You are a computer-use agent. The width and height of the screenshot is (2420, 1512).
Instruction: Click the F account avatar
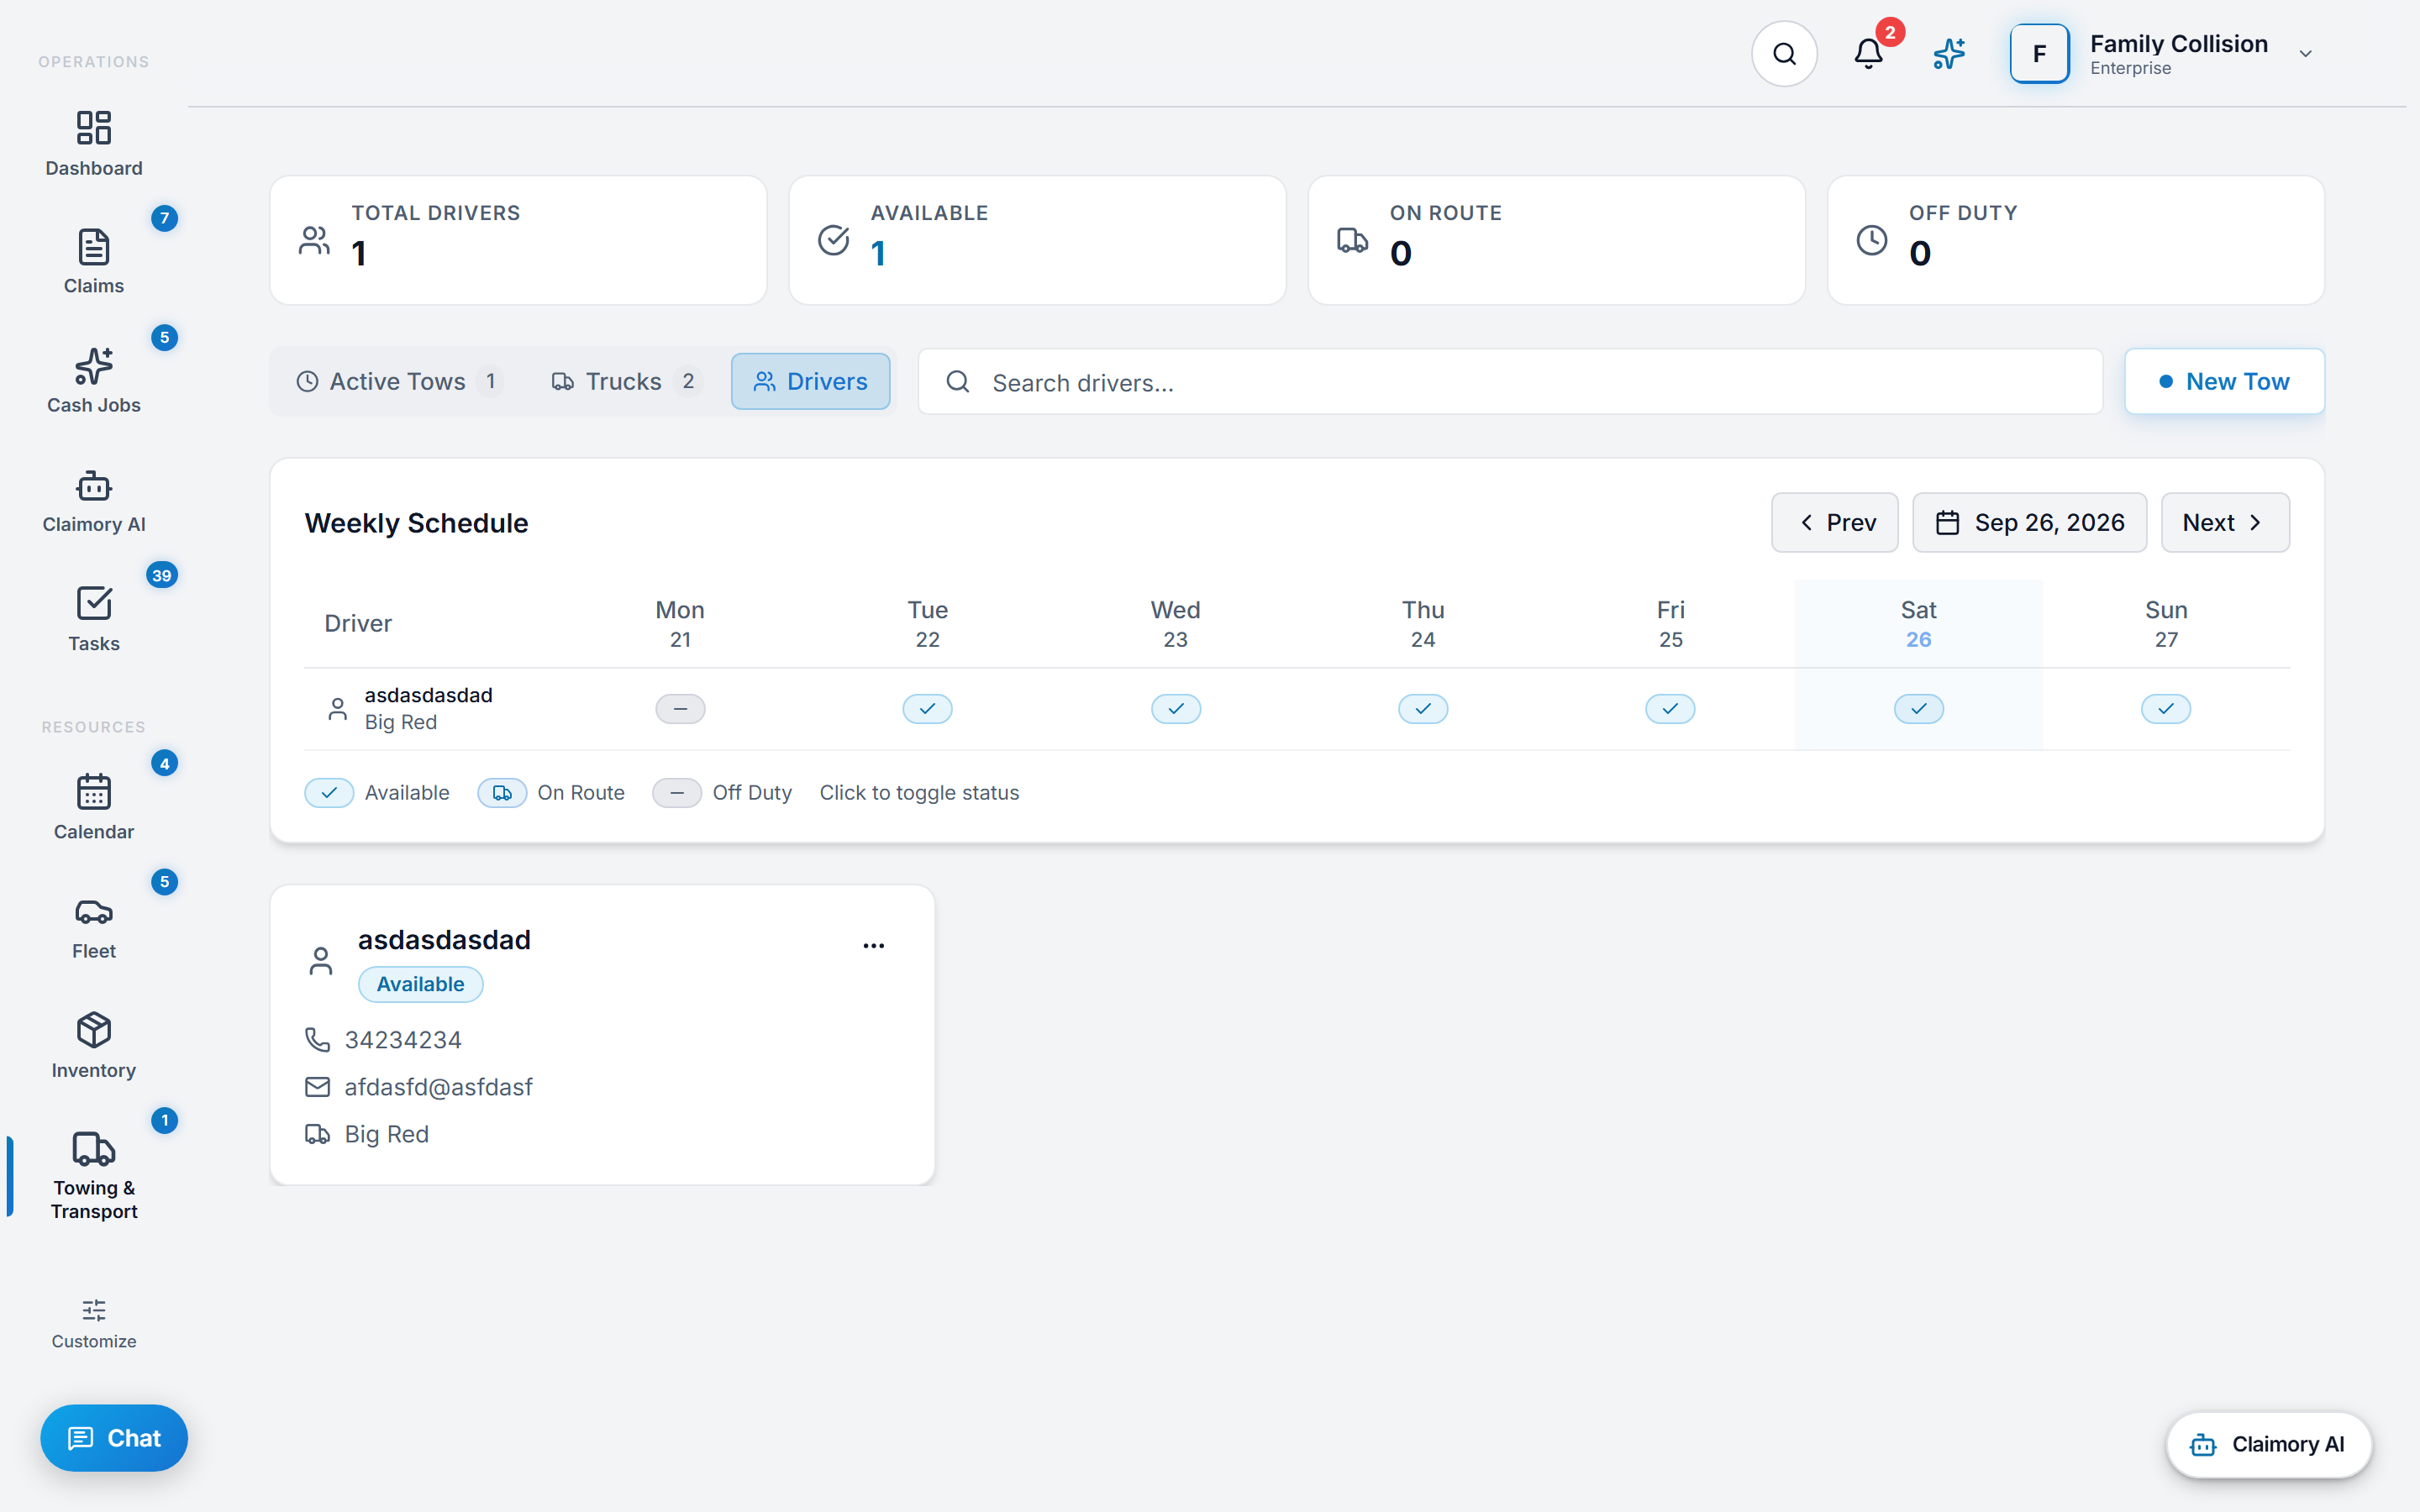coord(2039,54)
